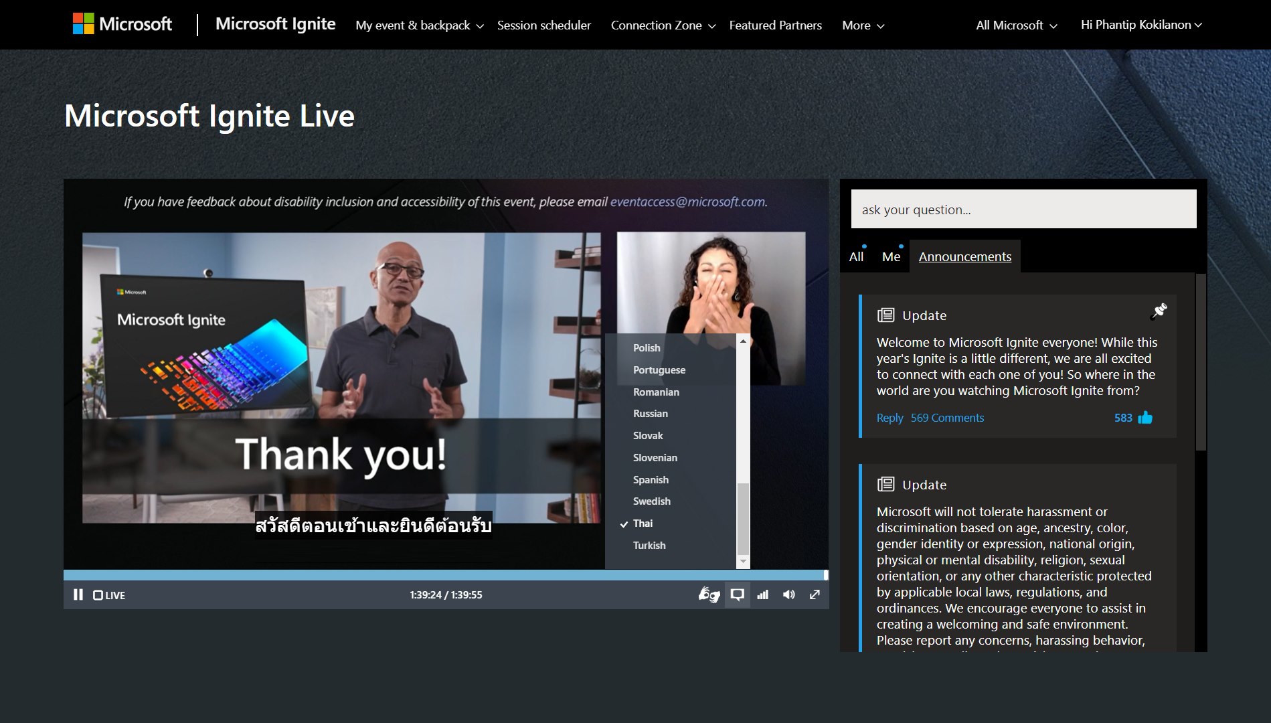Toggle the sign language interpreter icon
The image size is (1271, 723).
[x=709, y=594]
